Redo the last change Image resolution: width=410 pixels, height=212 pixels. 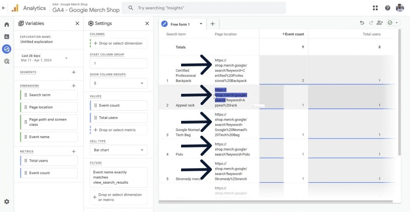pos(371,22)
